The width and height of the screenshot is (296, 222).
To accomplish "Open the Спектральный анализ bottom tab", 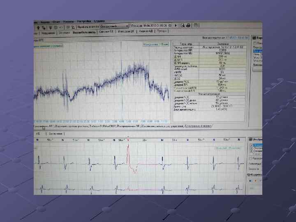I will [x=198, y=126].
